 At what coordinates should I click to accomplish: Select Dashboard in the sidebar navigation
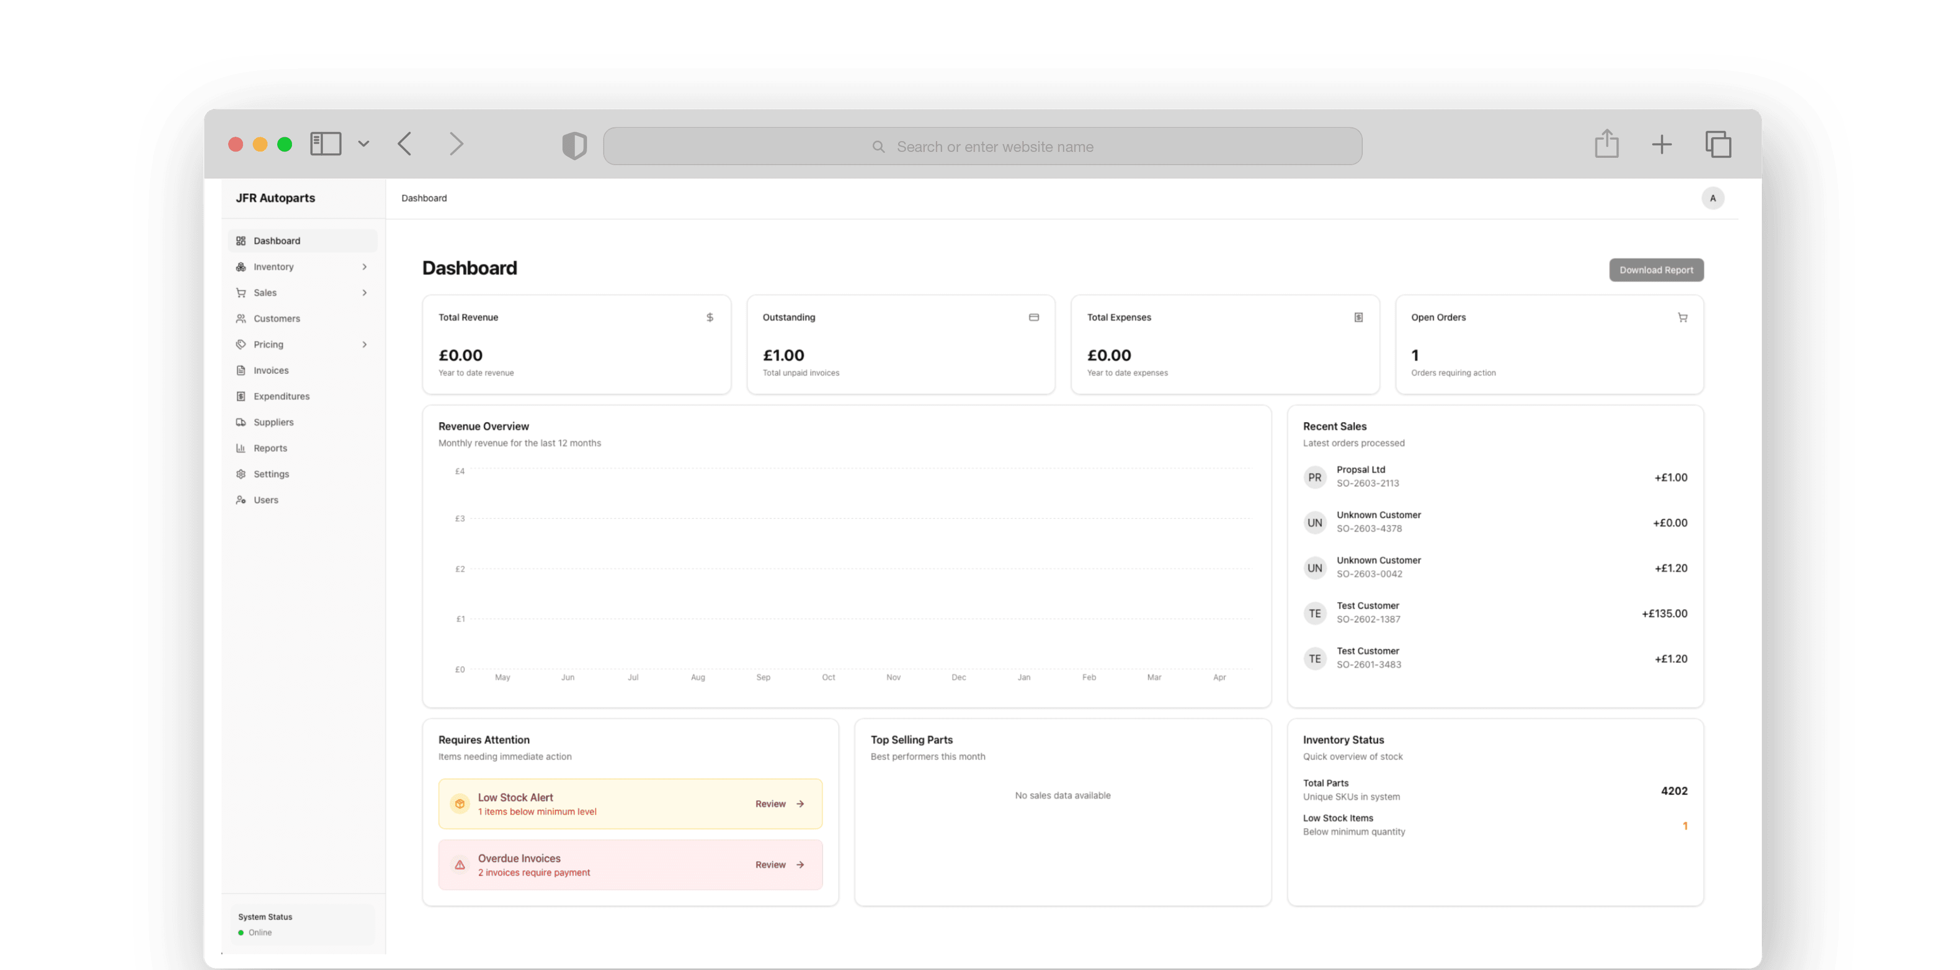click(276, 240)
